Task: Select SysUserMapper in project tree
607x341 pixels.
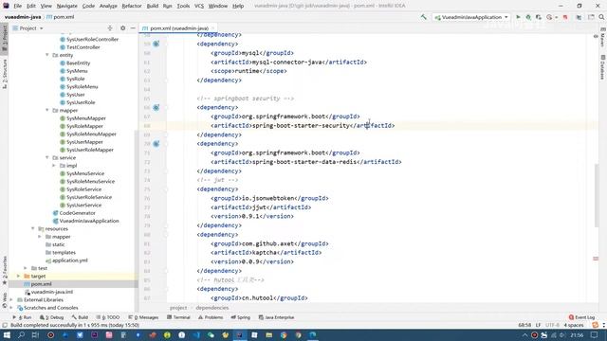Action: tap(82, 142)
